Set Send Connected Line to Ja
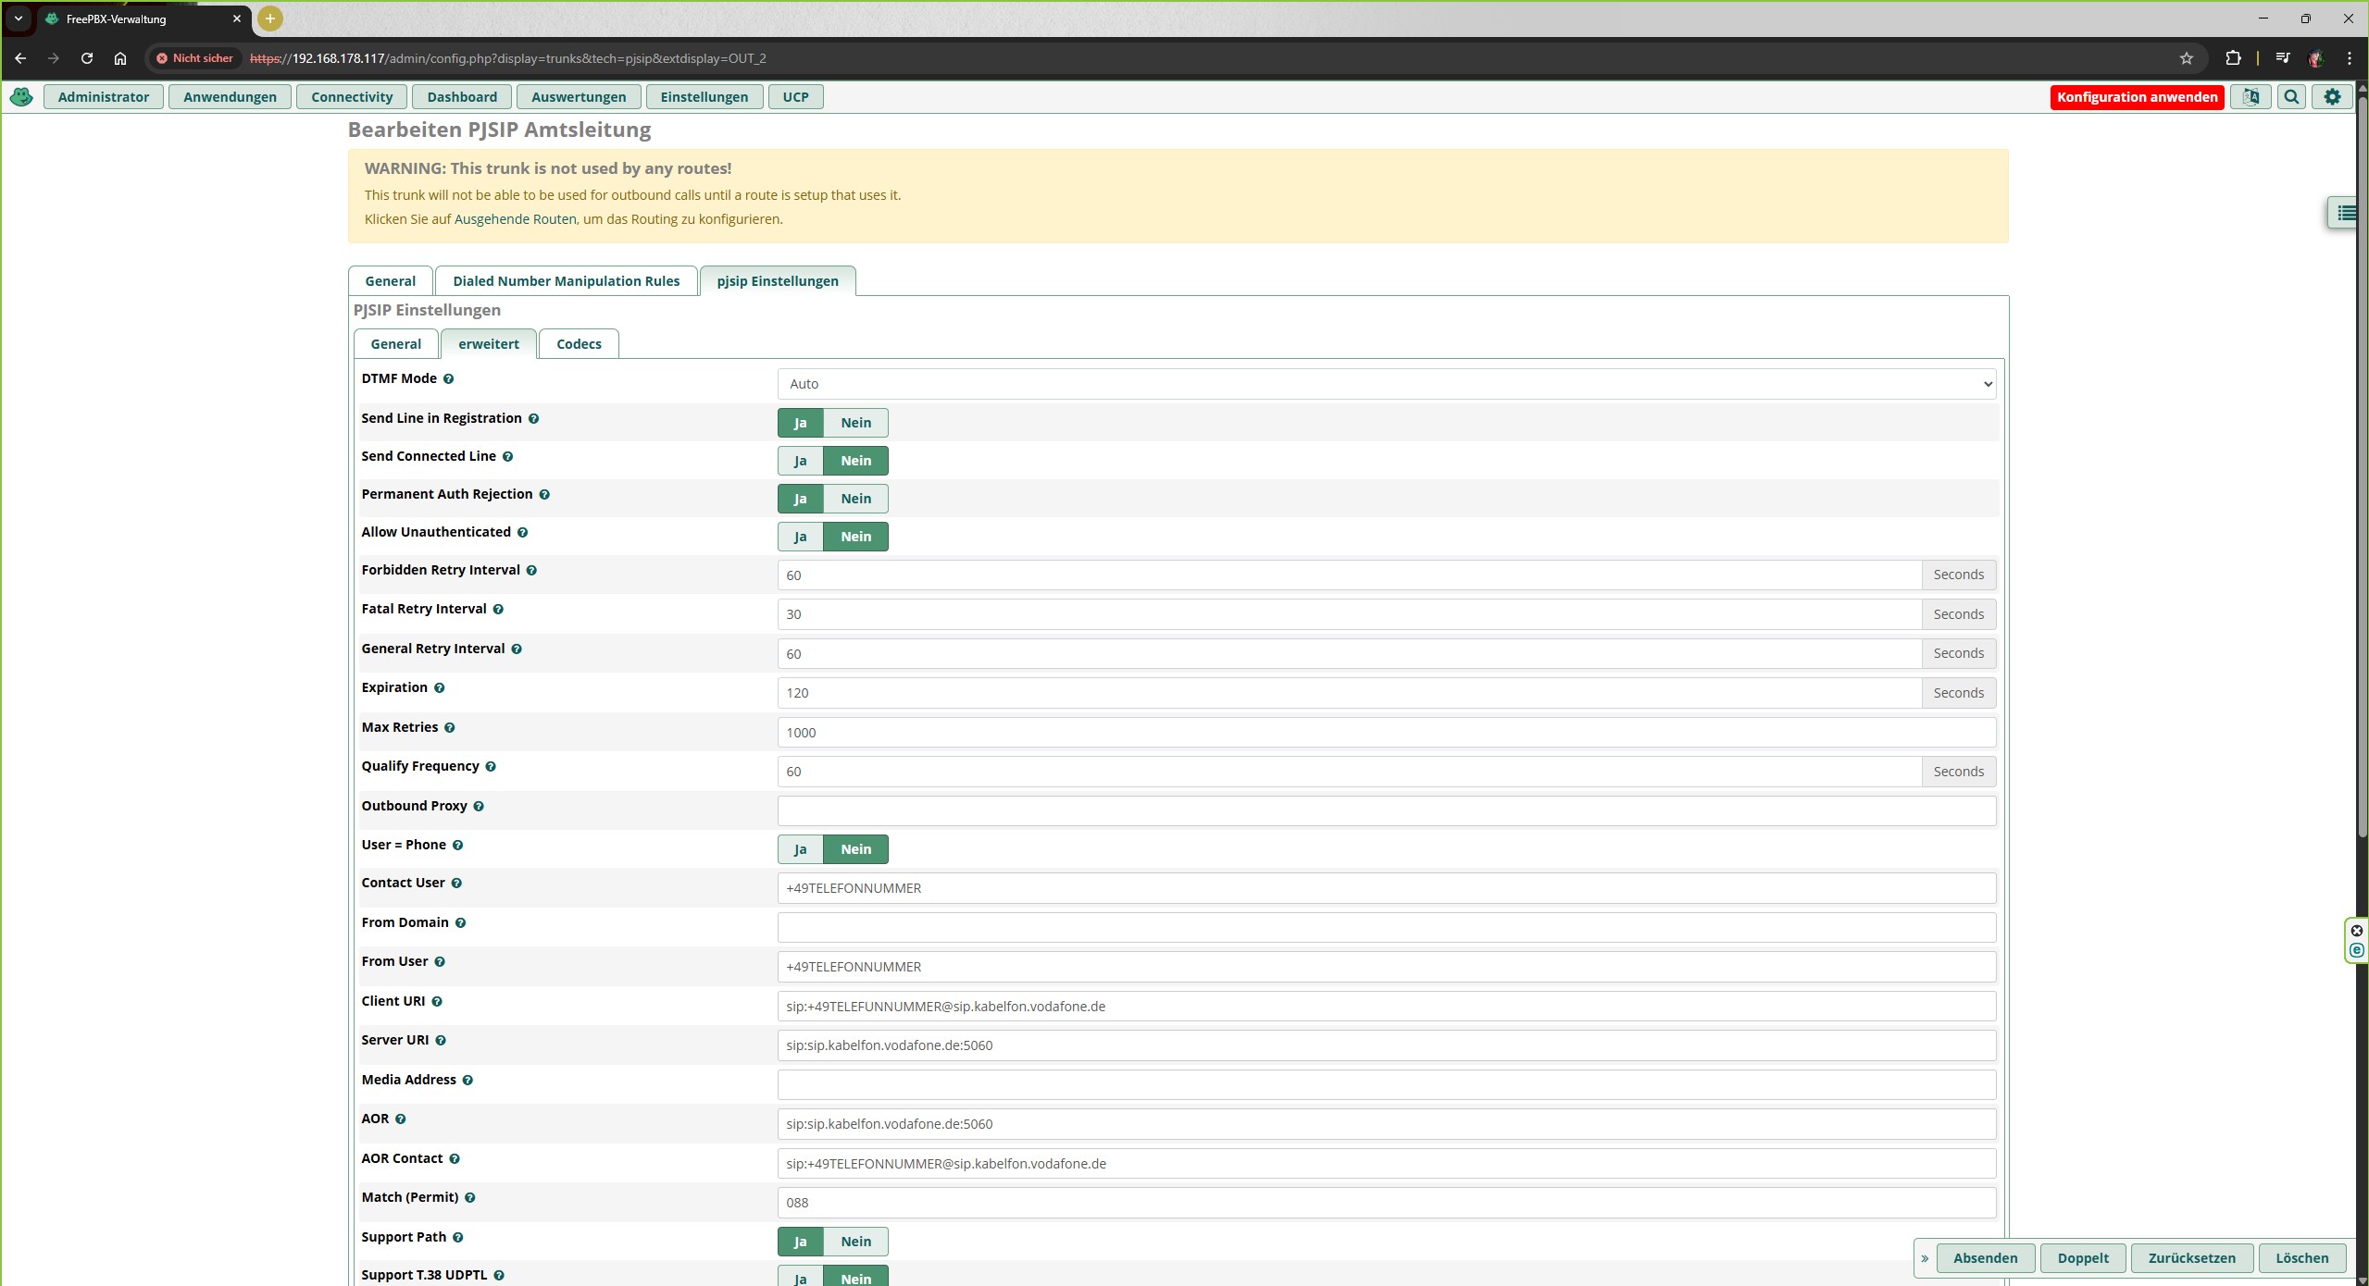Viewport: 2369px width, 1286px height. click(x=800, y=461)
